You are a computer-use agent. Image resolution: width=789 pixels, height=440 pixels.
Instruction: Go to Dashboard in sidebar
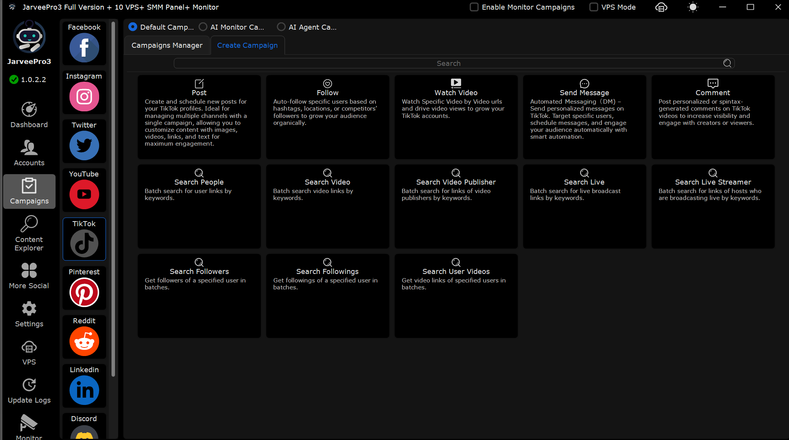coord(29,115)
